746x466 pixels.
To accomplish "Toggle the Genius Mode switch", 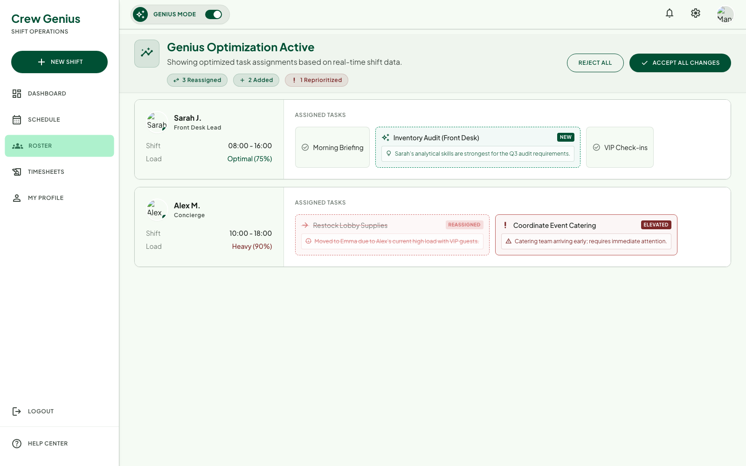I will pos(214,14).
